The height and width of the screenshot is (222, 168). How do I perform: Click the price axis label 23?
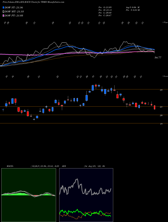[161, 90]
